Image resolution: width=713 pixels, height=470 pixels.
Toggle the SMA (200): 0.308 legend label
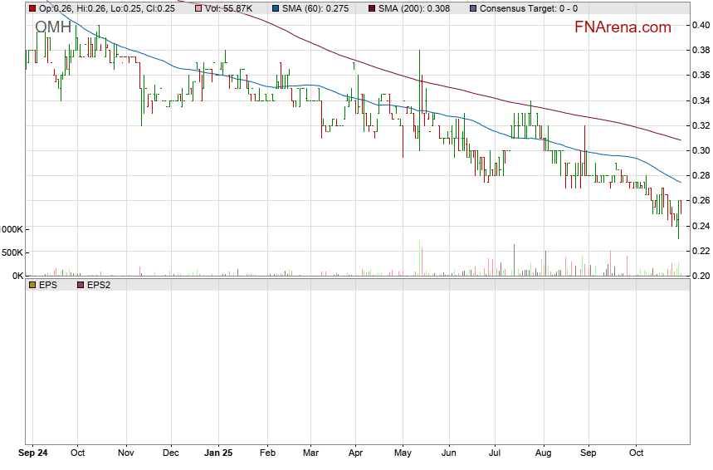pos(415,8)
